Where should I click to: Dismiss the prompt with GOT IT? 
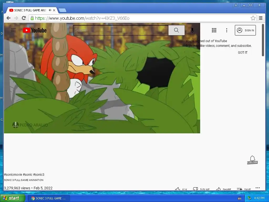pyautogui.click(x=242, y=53)
